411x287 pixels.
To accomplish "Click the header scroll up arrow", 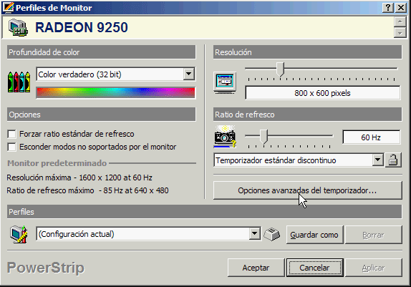I will click(x=400, y=21).
